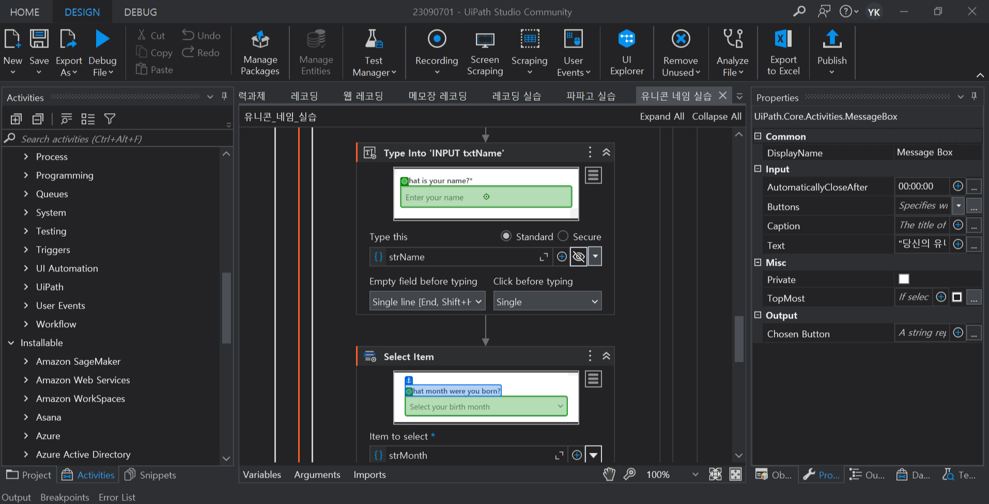The width and height of the screenshot is (989, 504).
Task: Open the Test Manager menu
Action: point(374,53)
